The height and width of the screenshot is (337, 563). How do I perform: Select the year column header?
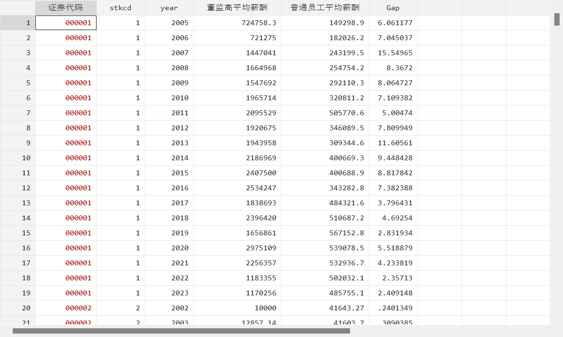[x=169, y=8]
